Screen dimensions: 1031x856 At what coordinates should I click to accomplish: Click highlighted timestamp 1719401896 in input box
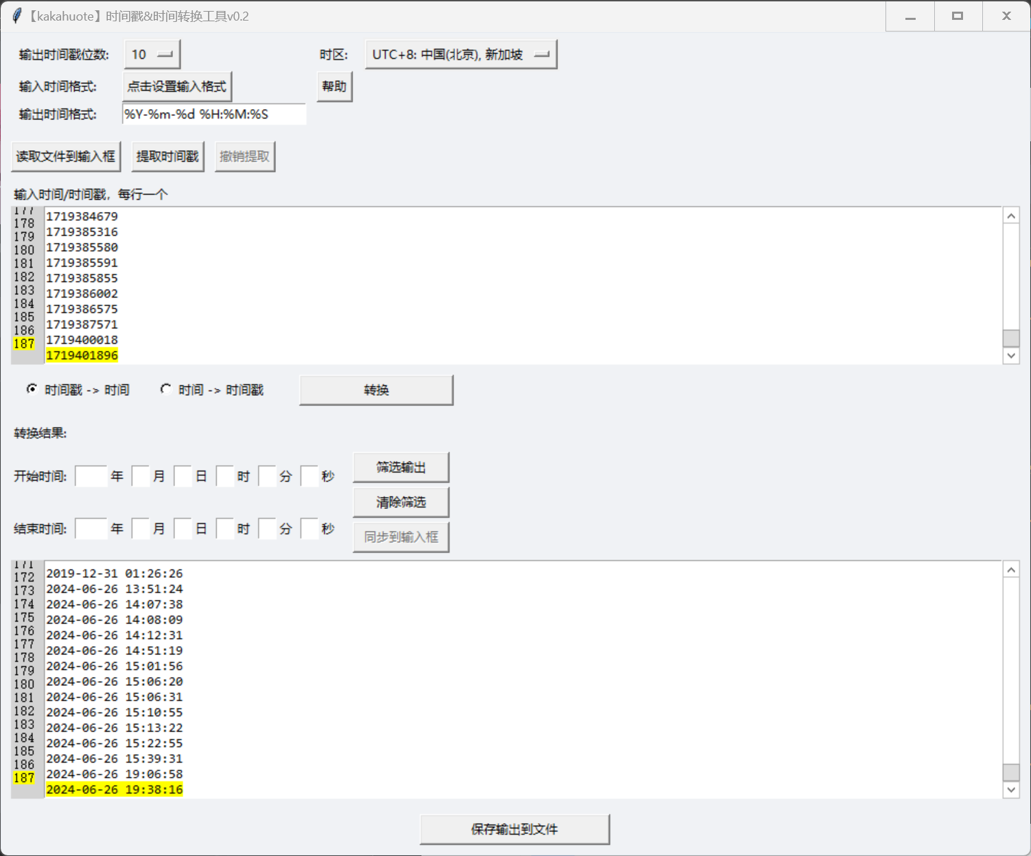[x=82, y=355]
